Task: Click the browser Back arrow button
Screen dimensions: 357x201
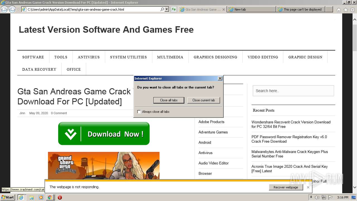Action: pyautogui.click(x=4, y=9)
